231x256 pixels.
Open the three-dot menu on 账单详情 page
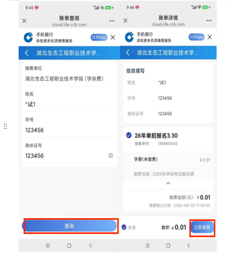[x=209, y=21]
